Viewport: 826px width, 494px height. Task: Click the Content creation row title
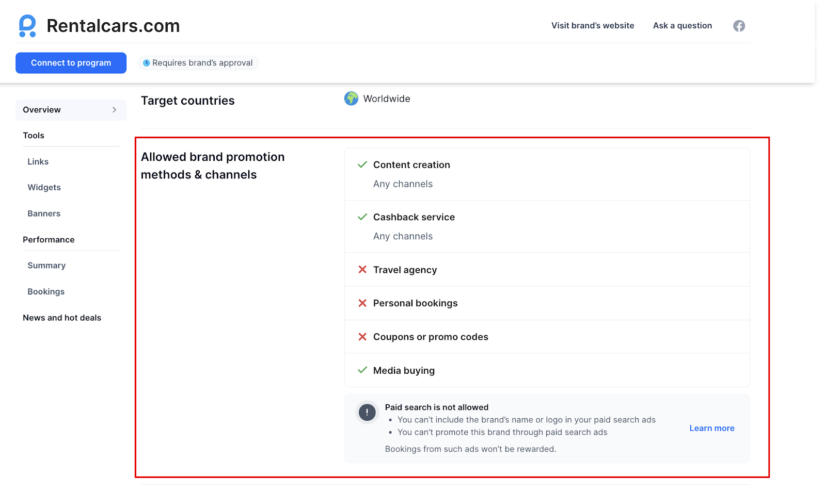pyautogui.click(x=411, y=165)
